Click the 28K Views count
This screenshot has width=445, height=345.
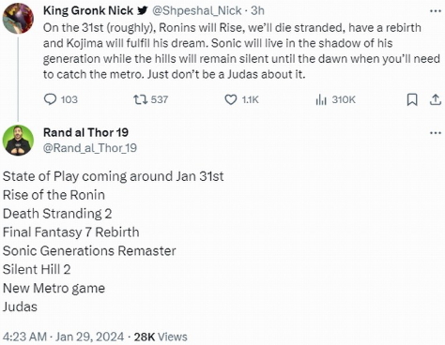[161, 337]
